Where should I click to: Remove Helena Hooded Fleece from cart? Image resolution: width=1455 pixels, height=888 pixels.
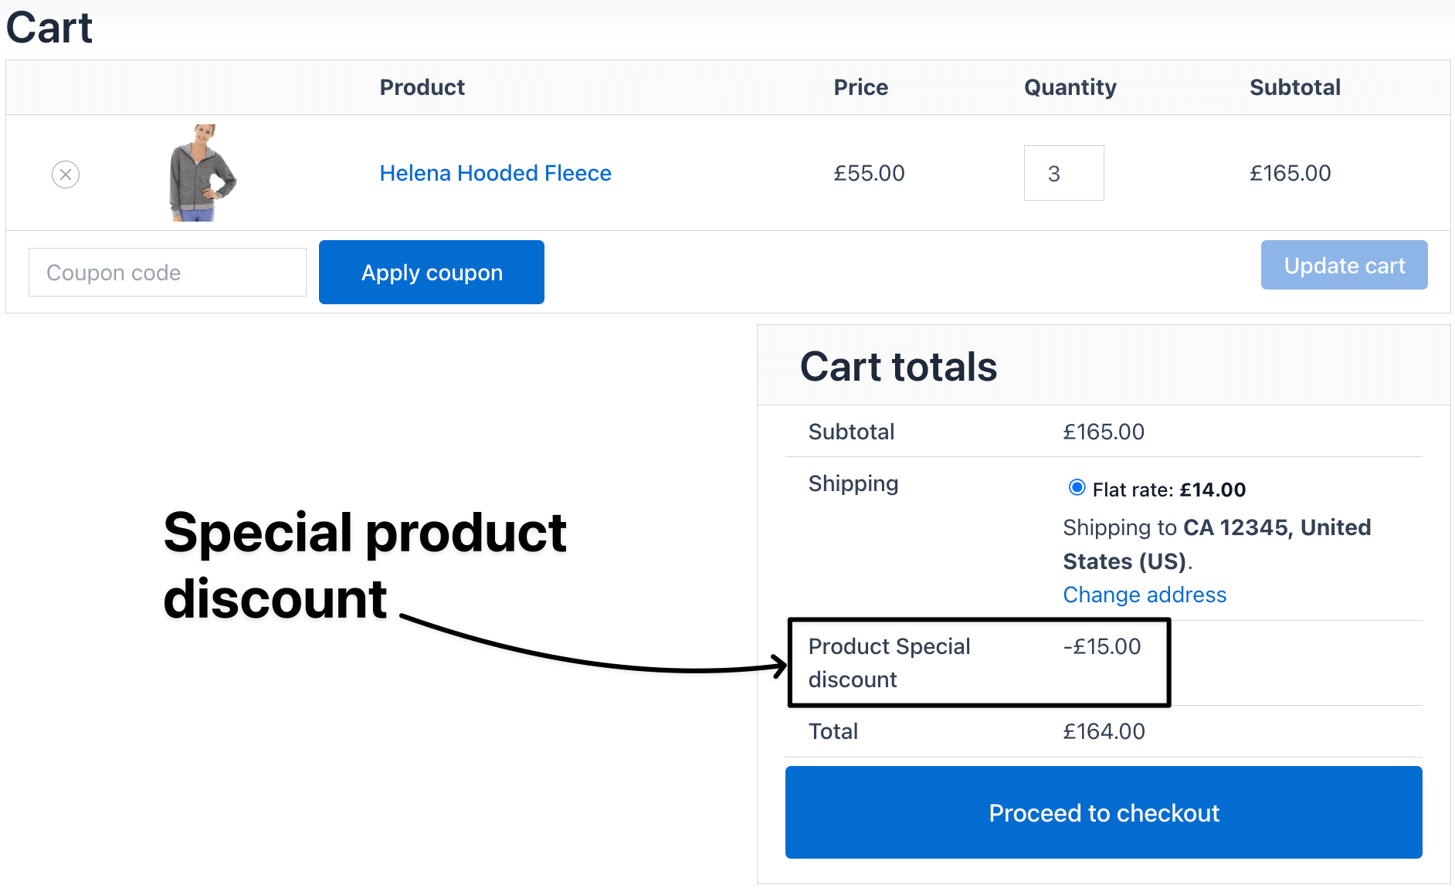[x=66, y=175]
